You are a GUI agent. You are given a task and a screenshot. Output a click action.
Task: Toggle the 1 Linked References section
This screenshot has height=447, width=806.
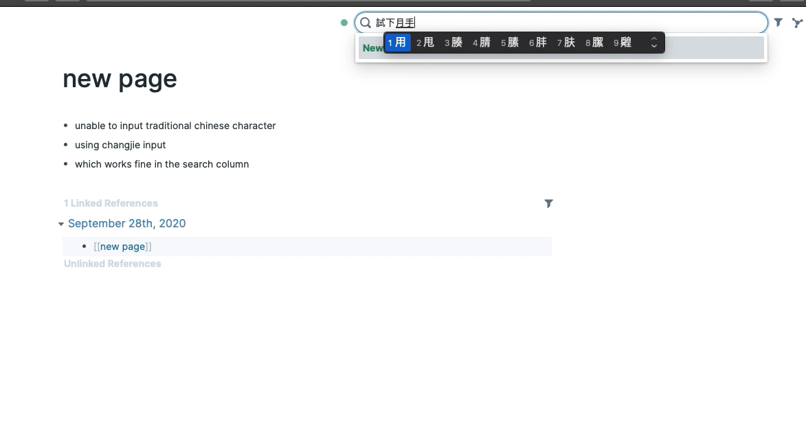pos(111,203)
